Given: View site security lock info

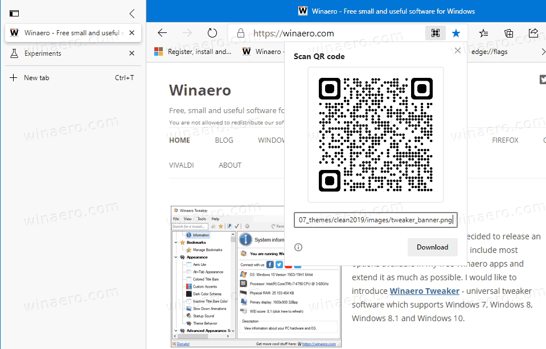Looking at the screenshot, I should (240, 34).
